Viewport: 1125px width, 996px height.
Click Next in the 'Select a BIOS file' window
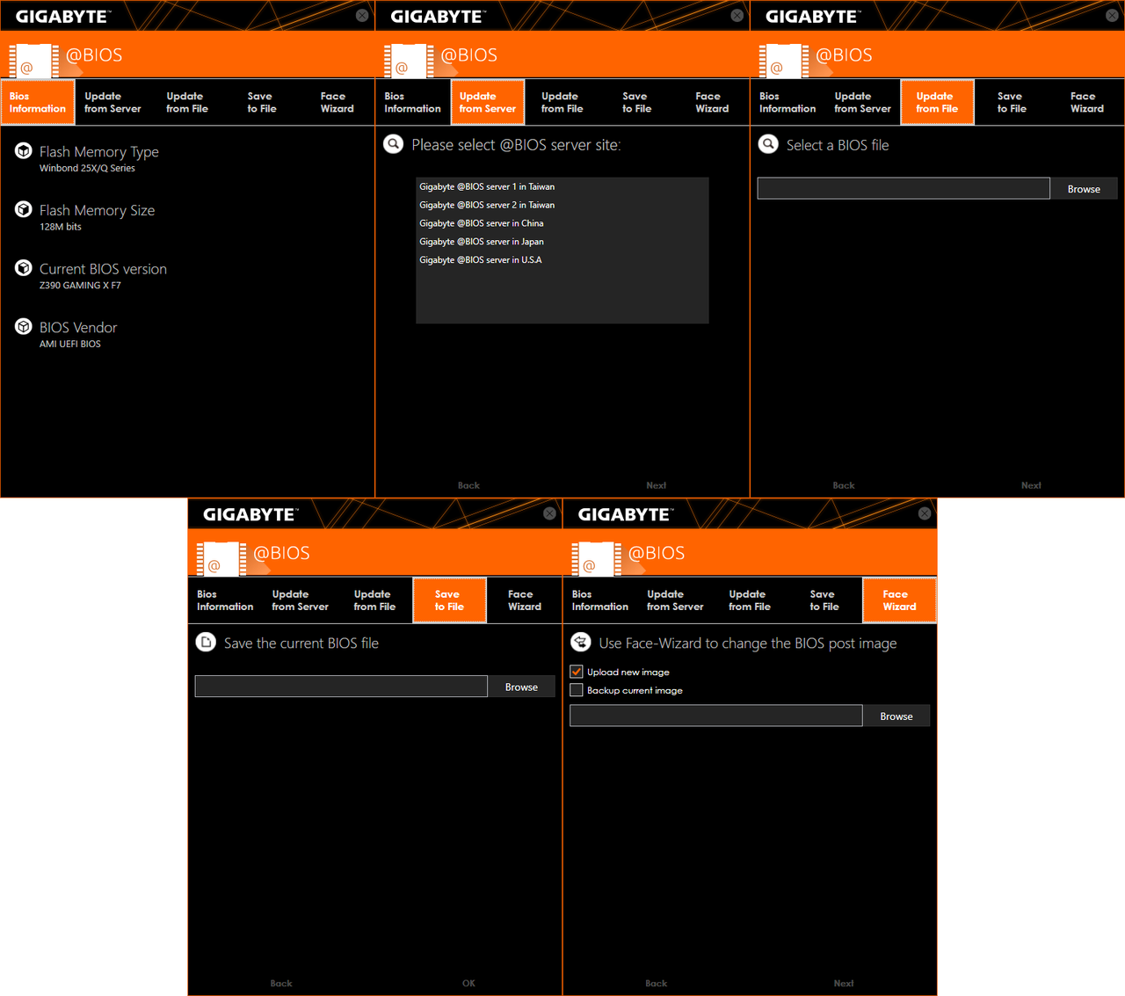[1031, 485]
